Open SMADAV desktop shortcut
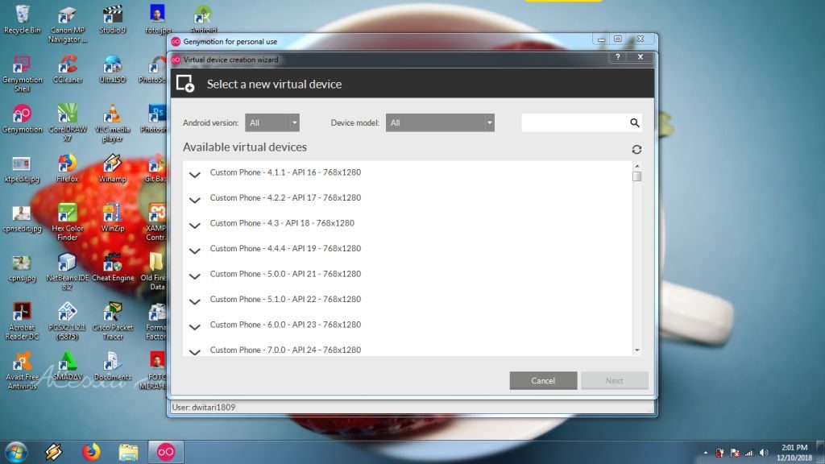 pos(68,367)
